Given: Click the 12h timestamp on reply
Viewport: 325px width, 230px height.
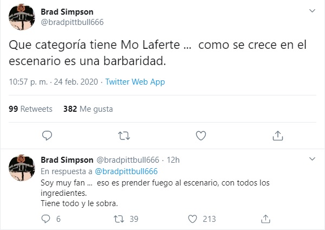Looking at the screenshot, I should [x=173, y=159].
